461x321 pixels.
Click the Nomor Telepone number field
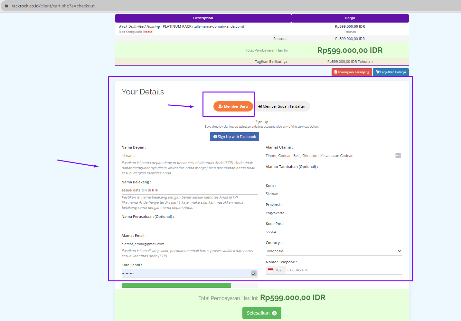point(343,270)
